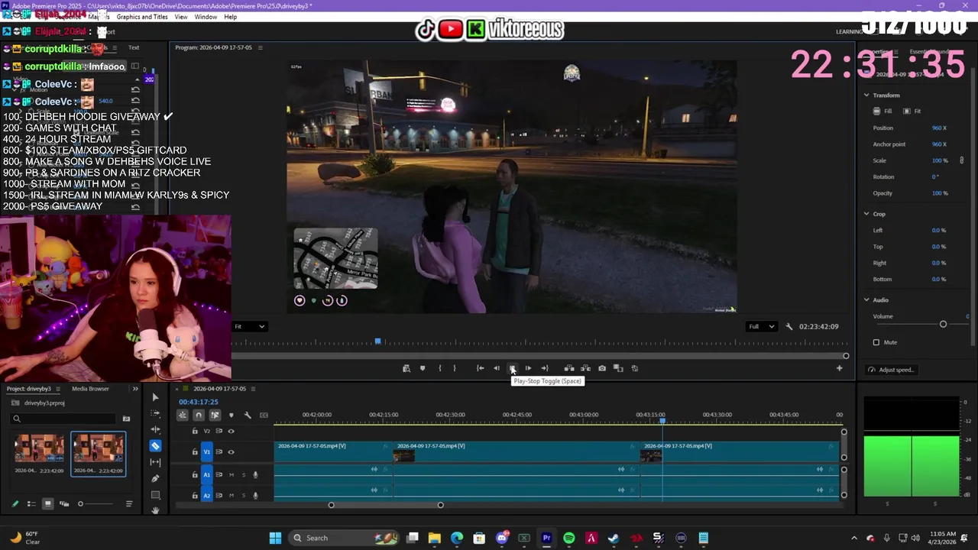978x550 pixels.
Task: Click the Project panel search field
Action: tap(63, 419)
